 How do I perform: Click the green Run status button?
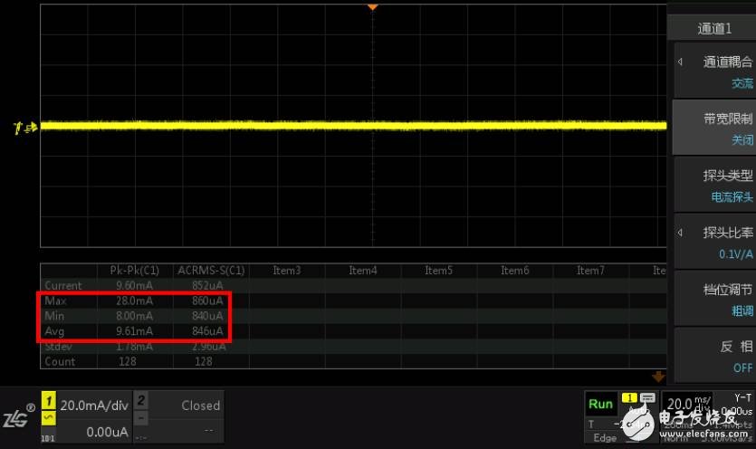(600, 404)
